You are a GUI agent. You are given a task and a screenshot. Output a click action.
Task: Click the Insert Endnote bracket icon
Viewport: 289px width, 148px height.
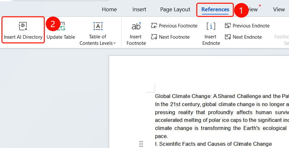(211, 26)
